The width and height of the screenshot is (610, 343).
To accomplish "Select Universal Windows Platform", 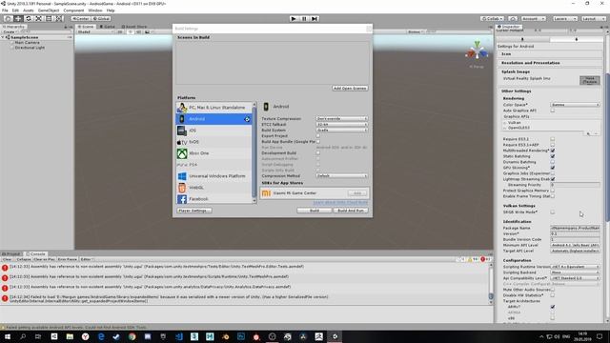I will point(213,176).
